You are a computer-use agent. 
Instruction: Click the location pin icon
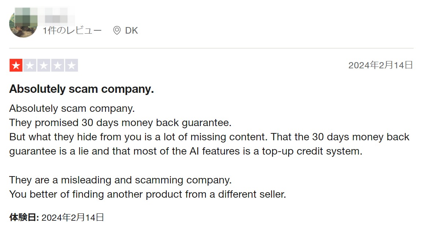point(116,30)
